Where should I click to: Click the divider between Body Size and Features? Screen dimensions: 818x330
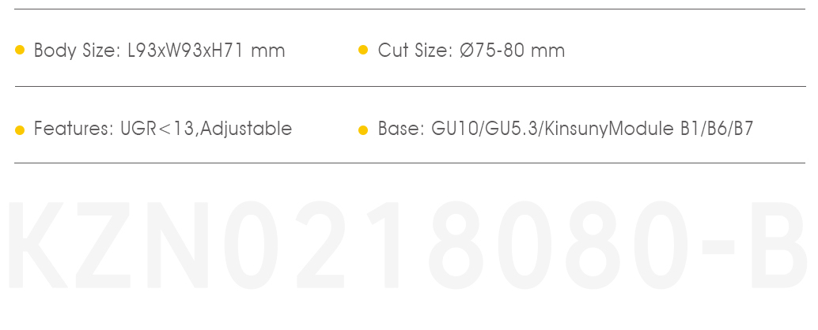pyautogui.click(x=410, y=86)
